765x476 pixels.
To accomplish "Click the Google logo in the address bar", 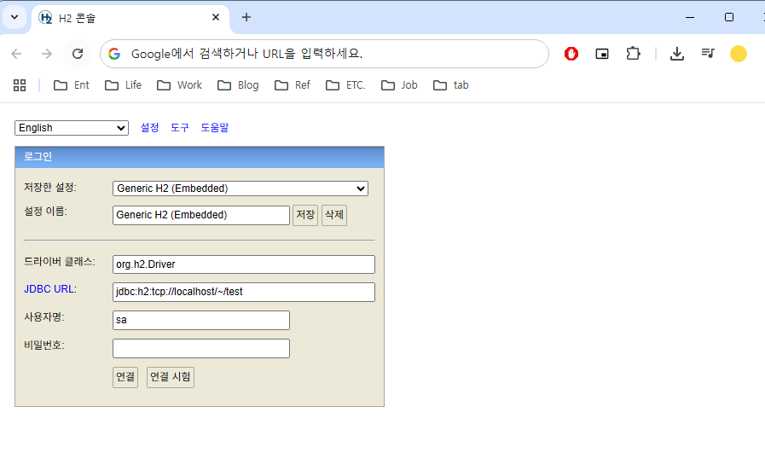I will 114,54.
